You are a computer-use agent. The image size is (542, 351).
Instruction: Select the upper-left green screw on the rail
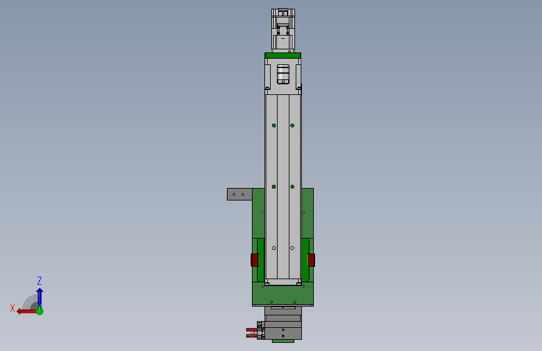[x=274, y=126]
